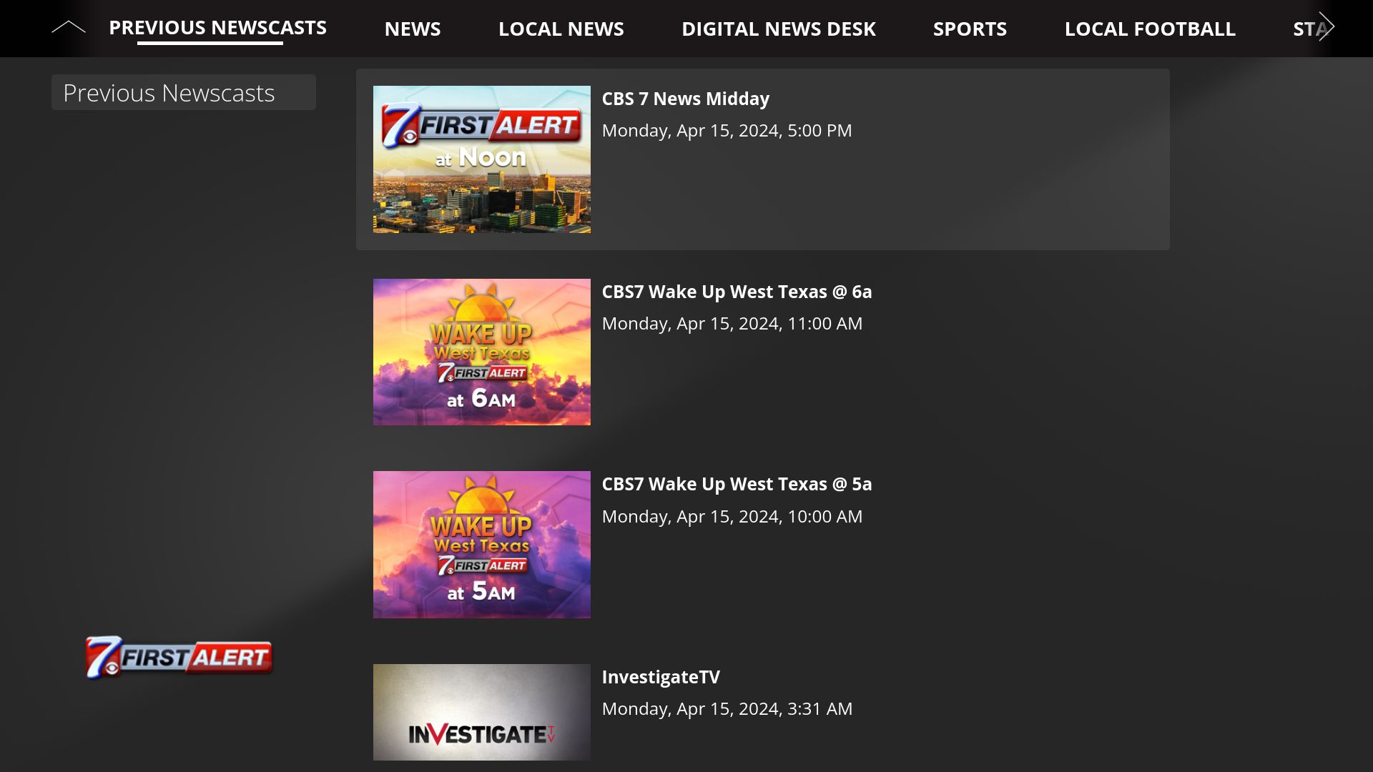The width and height of the screenshot is (1373, 772).
Task: View the LOCAL FOOTBALL section
Action: tap(1150, 29)
